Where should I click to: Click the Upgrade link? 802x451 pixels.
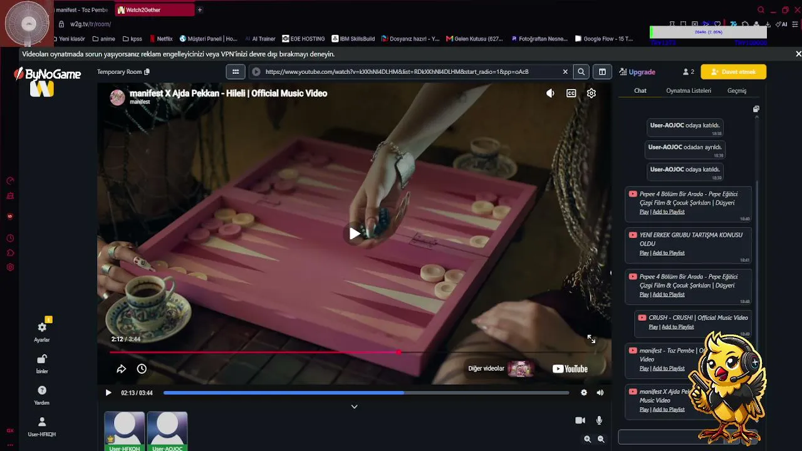(x=637, y=72)
